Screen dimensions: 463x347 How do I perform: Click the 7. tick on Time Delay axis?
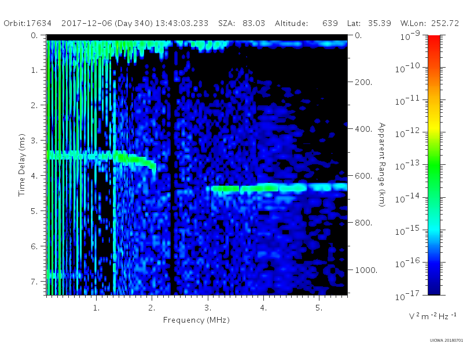pos(34,282)
